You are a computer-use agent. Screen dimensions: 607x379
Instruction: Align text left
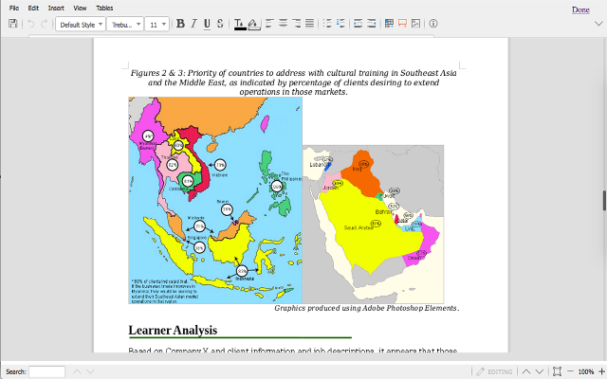269,24
